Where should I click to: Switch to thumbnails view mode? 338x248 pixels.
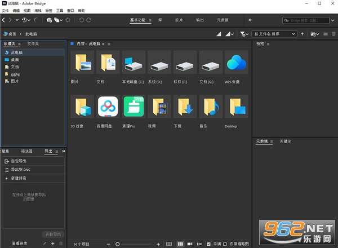[x=180, y=244]
